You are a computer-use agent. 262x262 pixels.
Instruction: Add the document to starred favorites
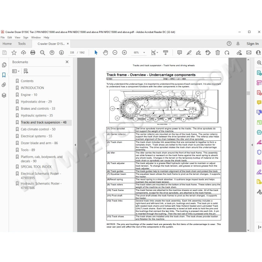14,53
